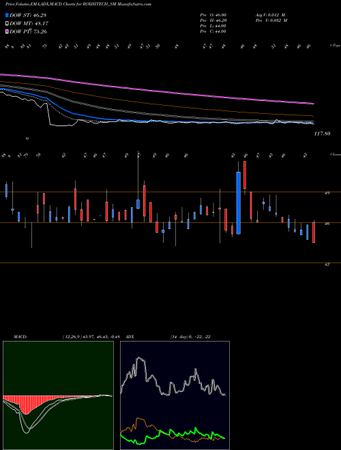
Task: Click the magenta long-term EMA line
Action: [x=157, y=89]
